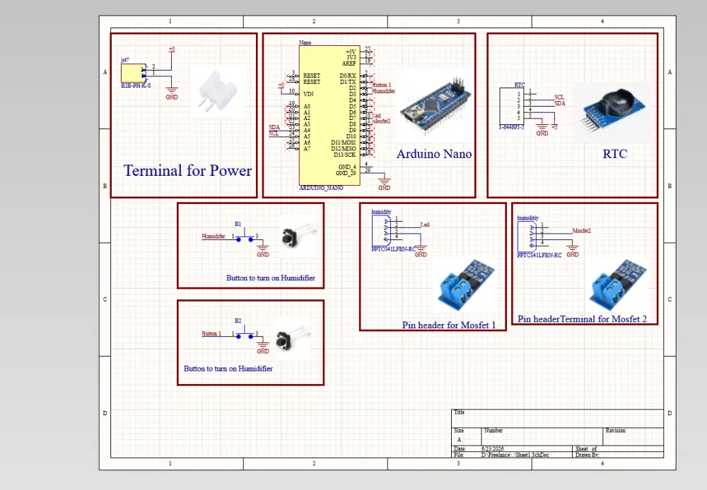Select the '3-644695-5' part number text
This screenshot has width=707, height=490.
point(511,128)
